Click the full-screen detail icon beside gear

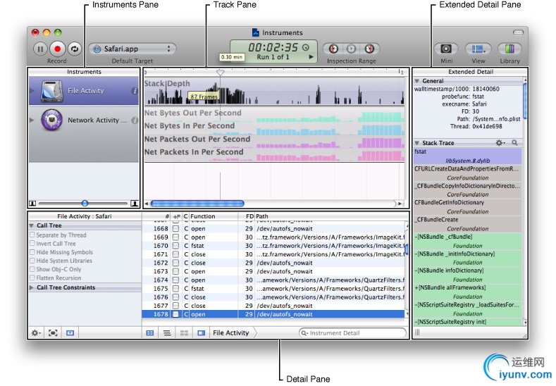tap(53, 333)
